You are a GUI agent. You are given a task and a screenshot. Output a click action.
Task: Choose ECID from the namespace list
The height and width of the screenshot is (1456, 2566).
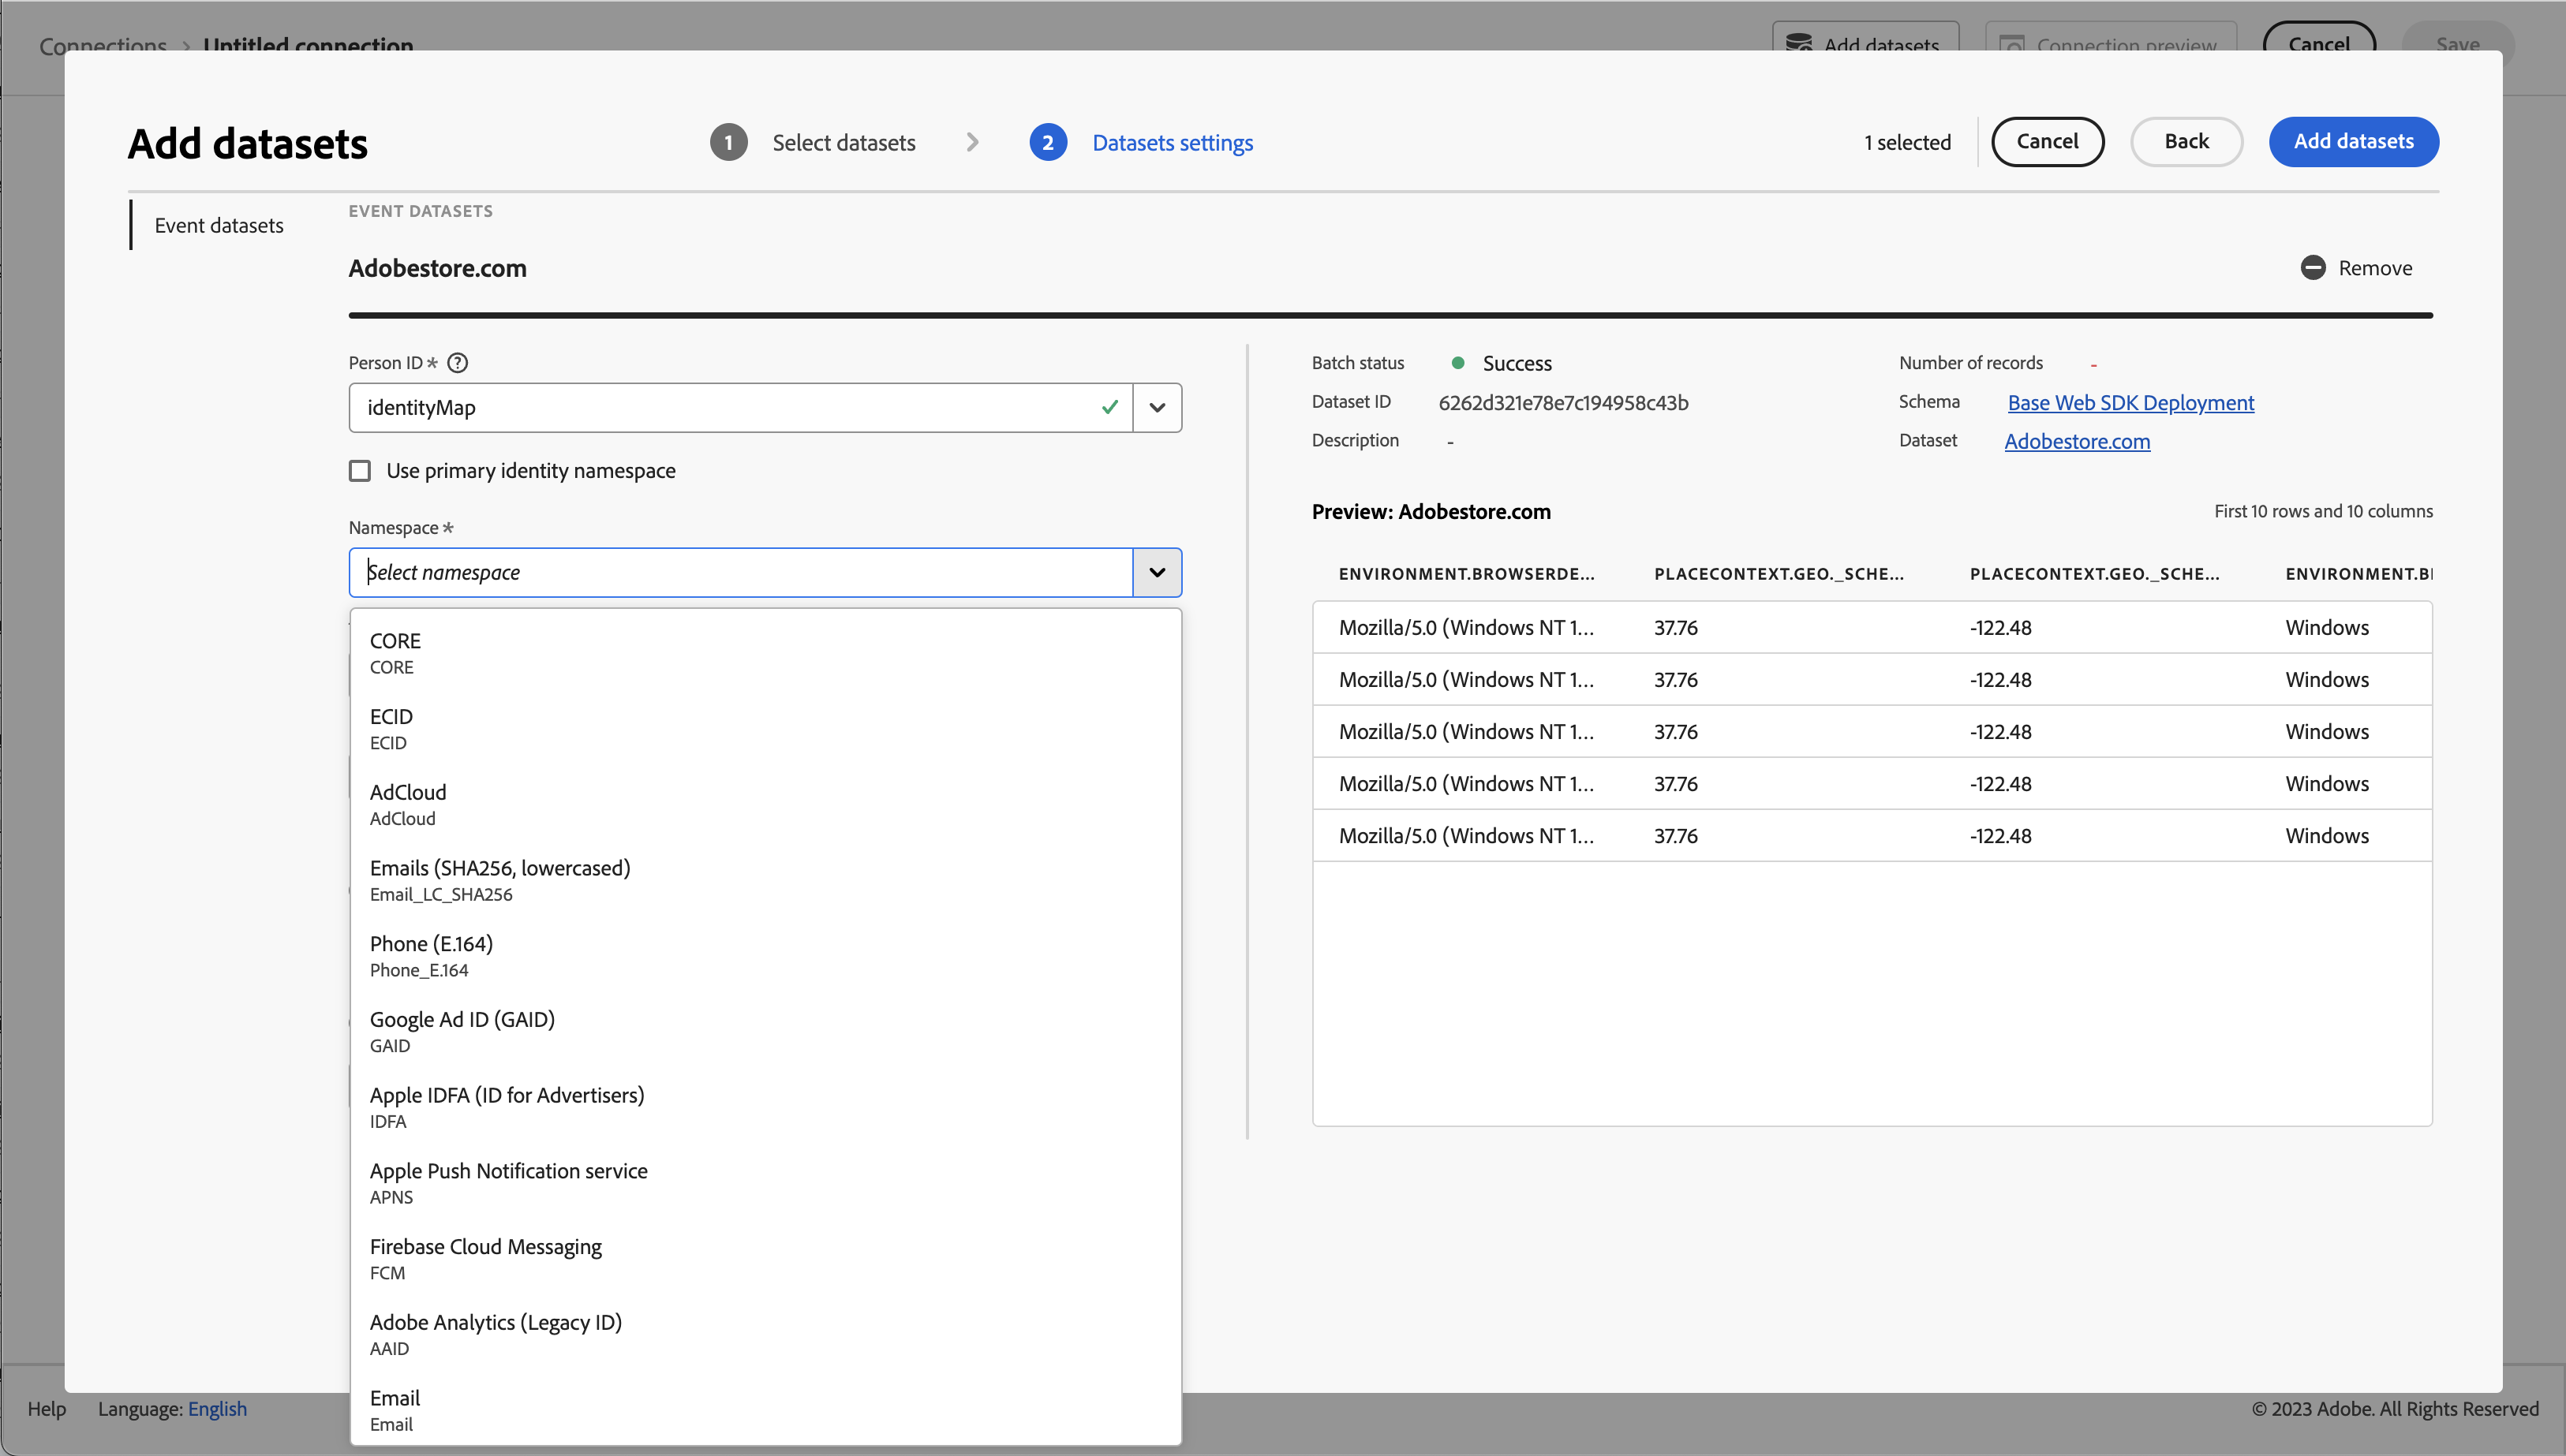pos(391,728)
